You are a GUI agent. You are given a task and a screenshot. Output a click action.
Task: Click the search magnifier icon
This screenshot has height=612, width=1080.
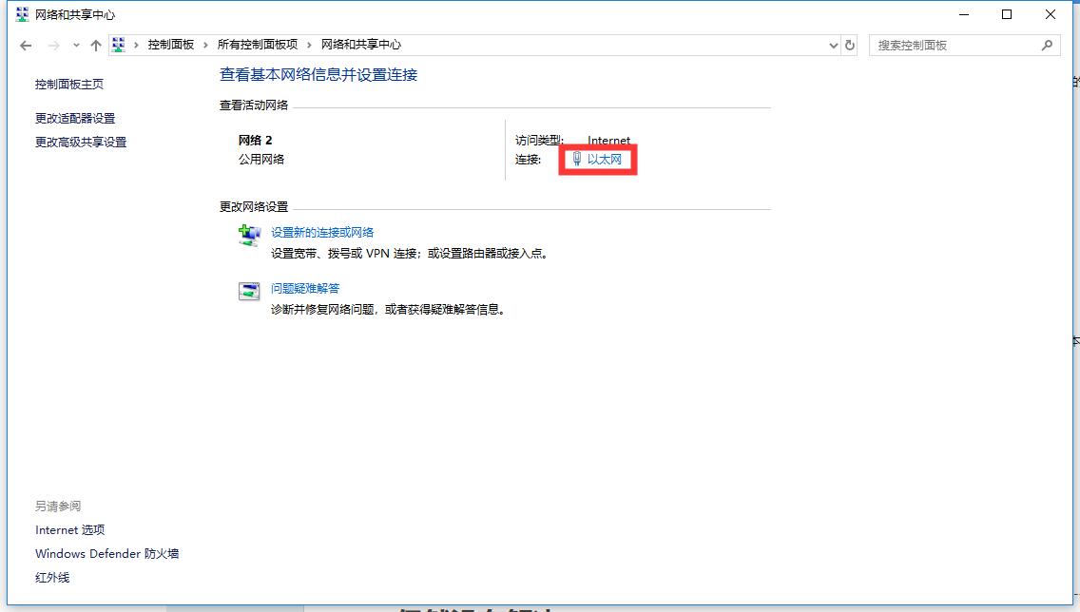click(1047, 45)
